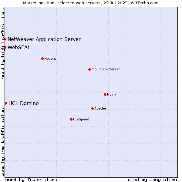Click the 'Node.js' label
Image resolution: width=182 pixels, height=182 pixels.
(50, 59)
